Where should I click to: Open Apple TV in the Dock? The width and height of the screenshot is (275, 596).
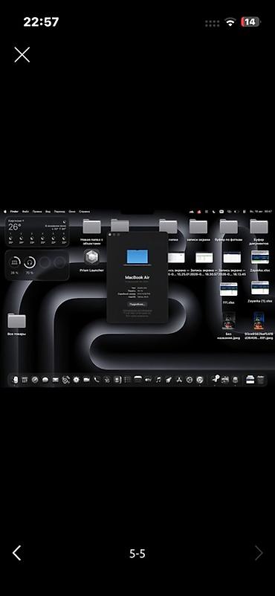coord(149,379)
